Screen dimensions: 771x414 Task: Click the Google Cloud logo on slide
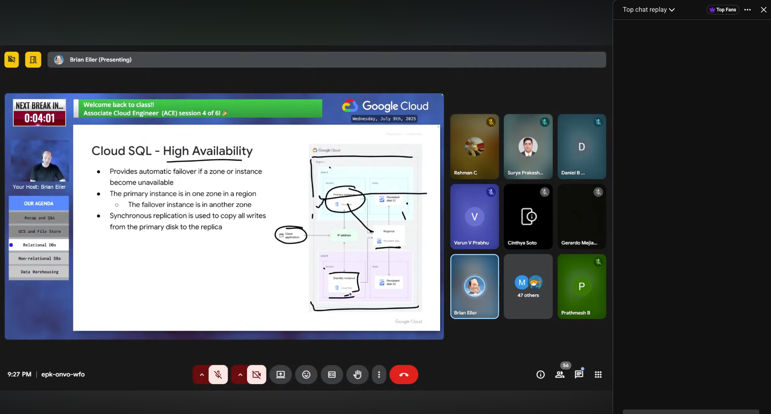tap(385, 106)
